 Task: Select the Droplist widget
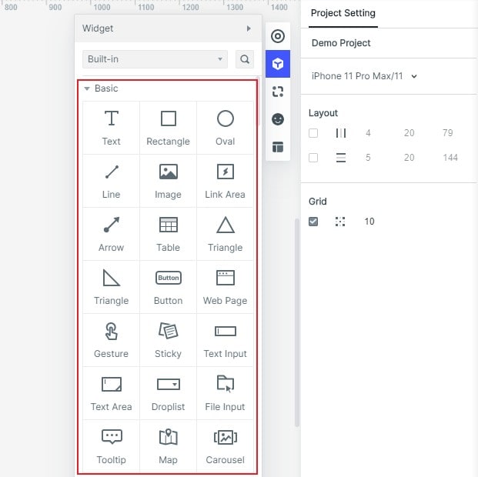(169, 393)
